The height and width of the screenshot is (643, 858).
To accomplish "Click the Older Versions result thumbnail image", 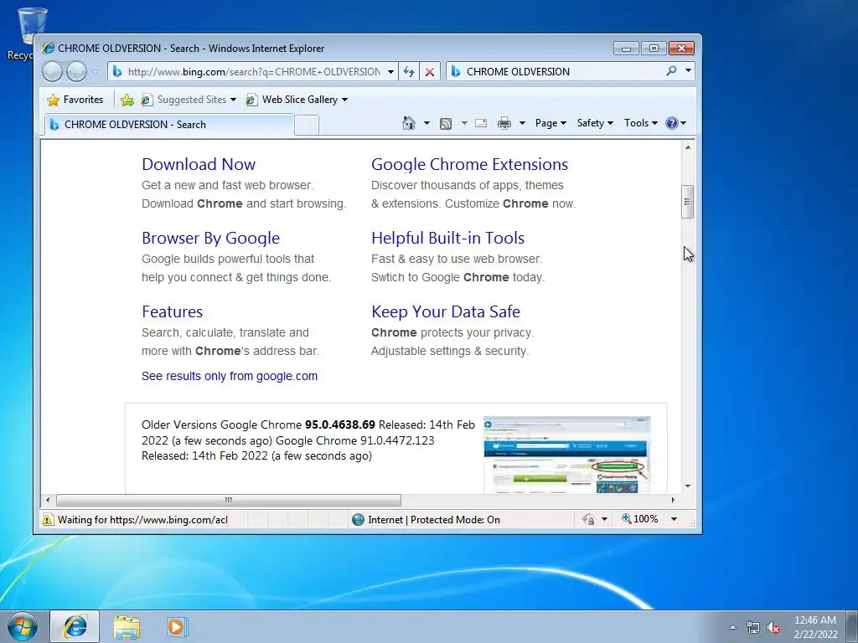I will [567, 455].
